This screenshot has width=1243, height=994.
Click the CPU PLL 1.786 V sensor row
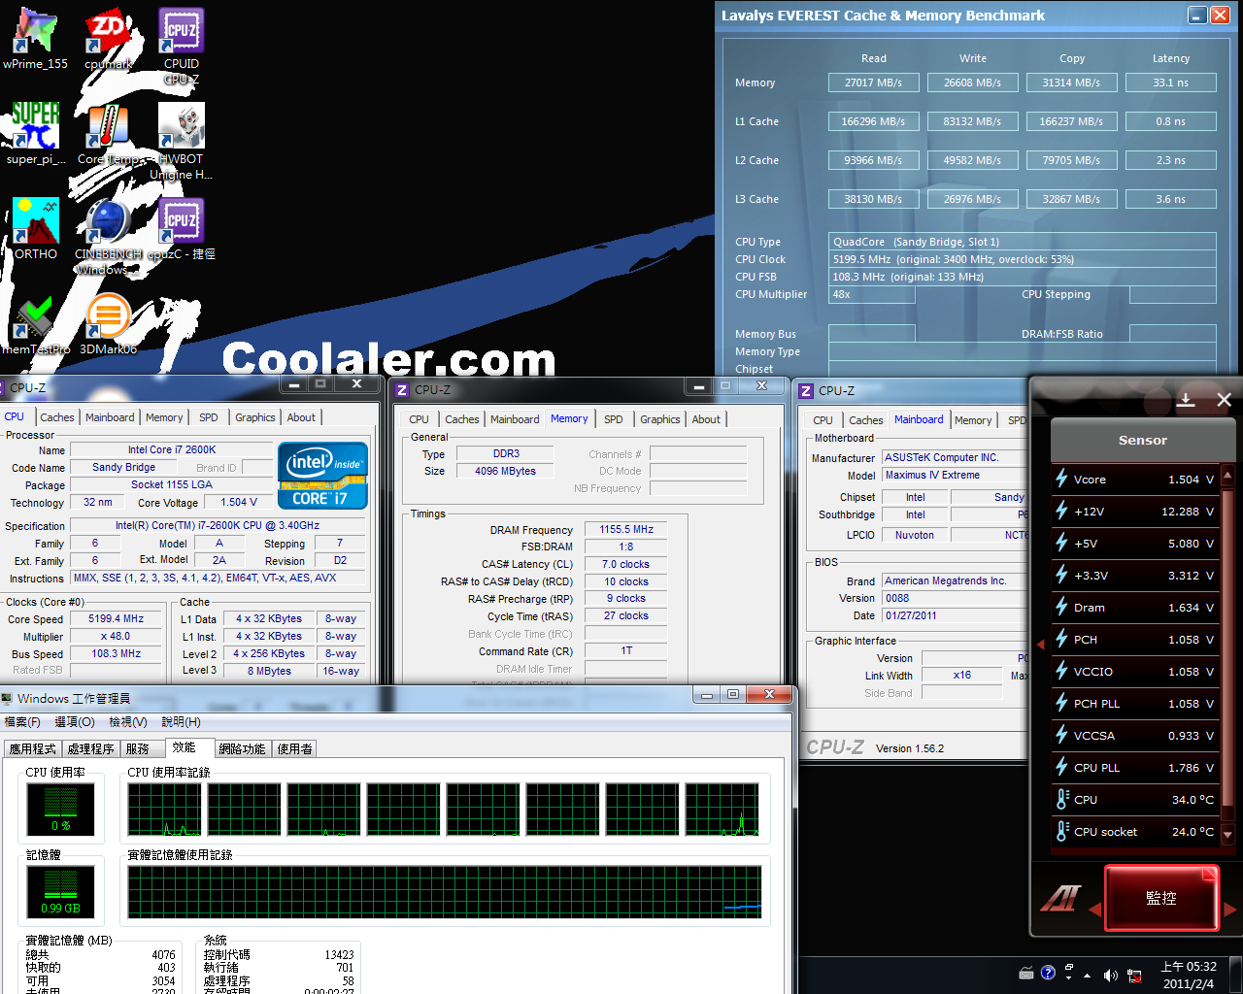pos(1135,768)
